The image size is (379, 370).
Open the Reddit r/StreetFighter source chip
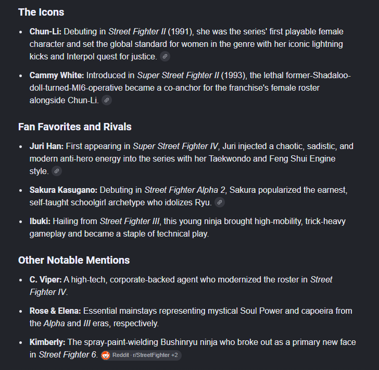coord(141,355)
